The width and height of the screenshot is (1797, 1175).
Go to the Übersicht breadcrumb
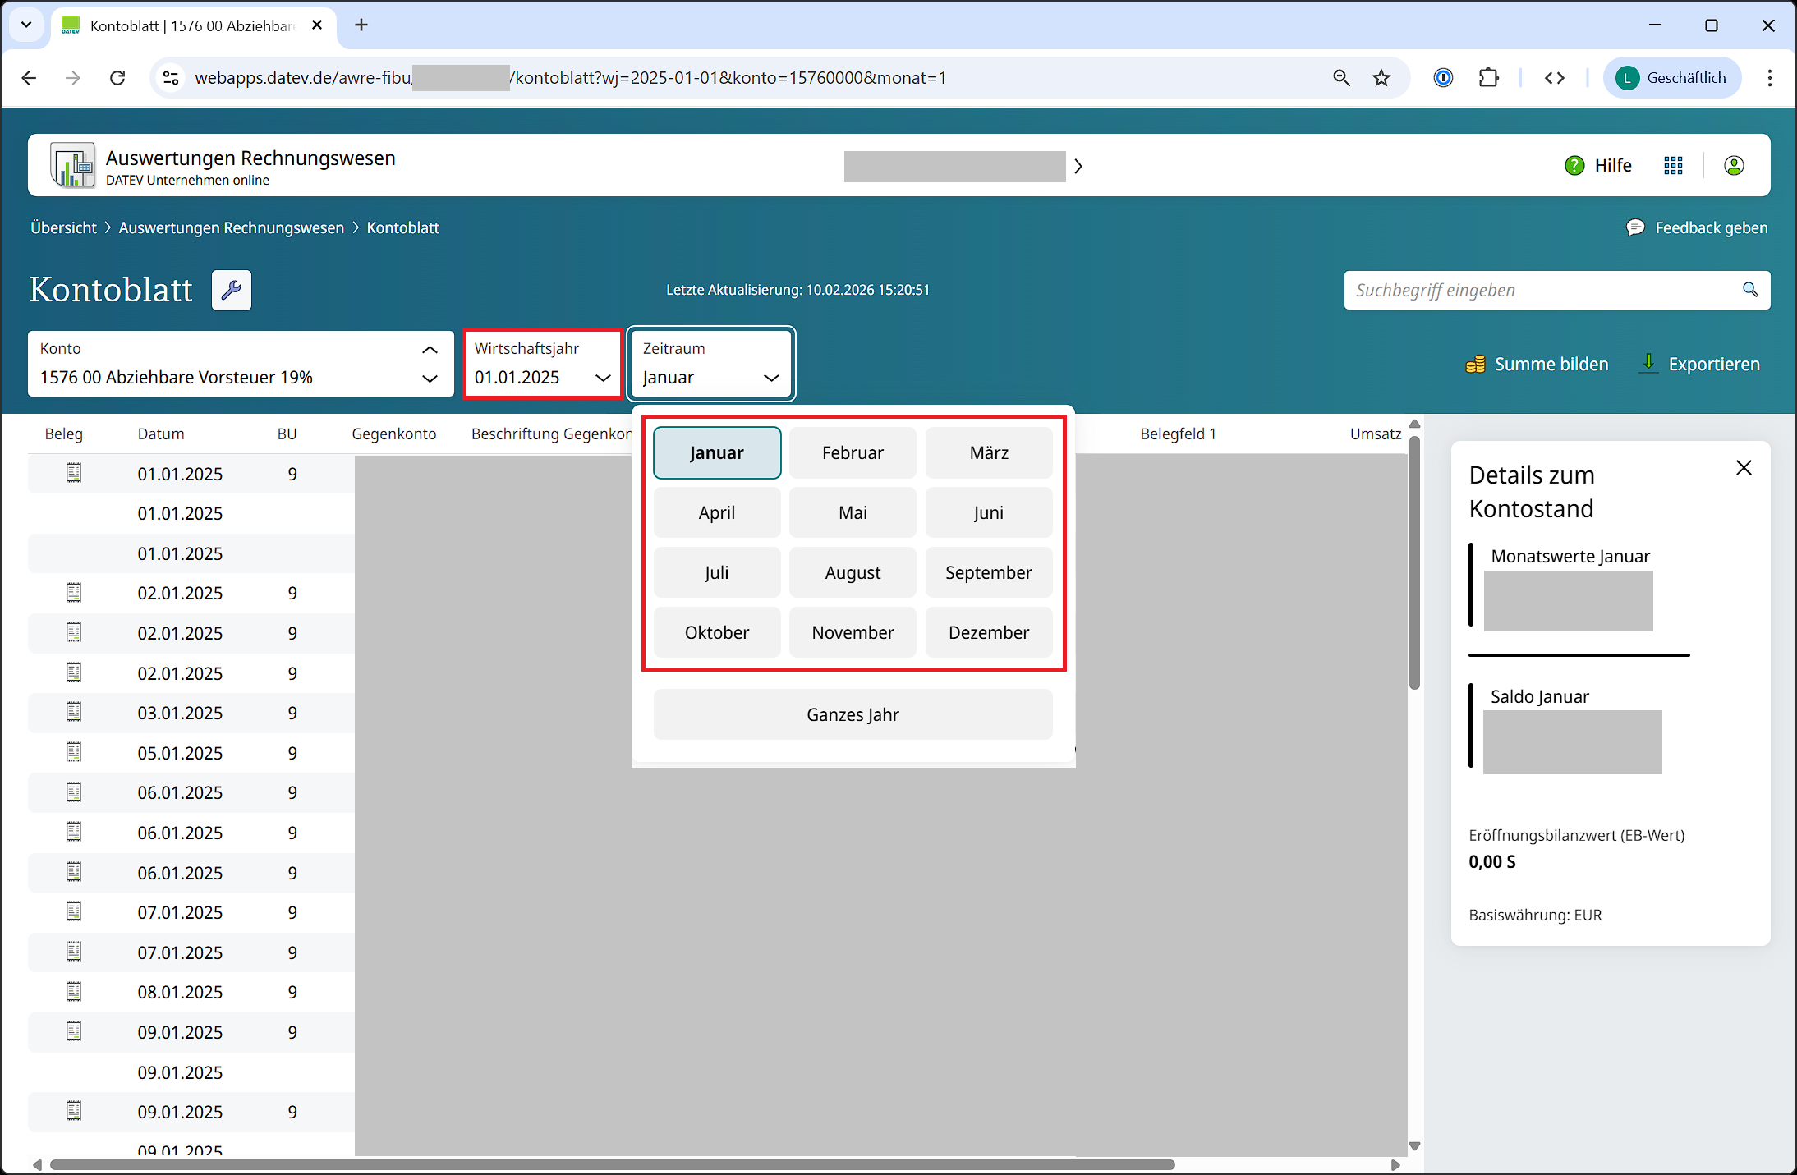pos(63,227)
